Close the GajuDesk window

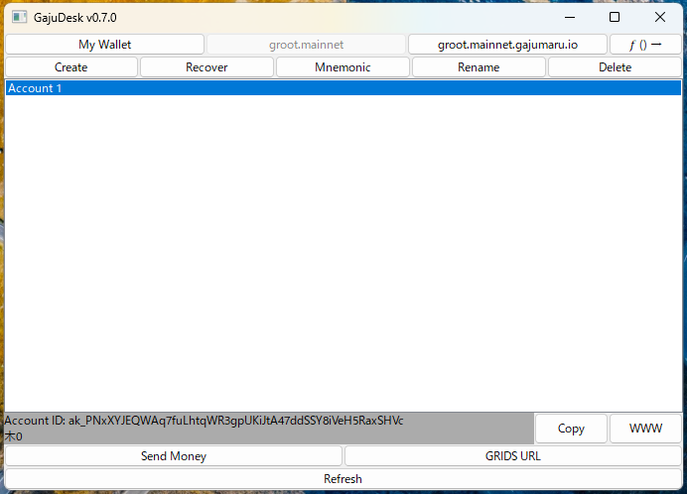(660, 17)
